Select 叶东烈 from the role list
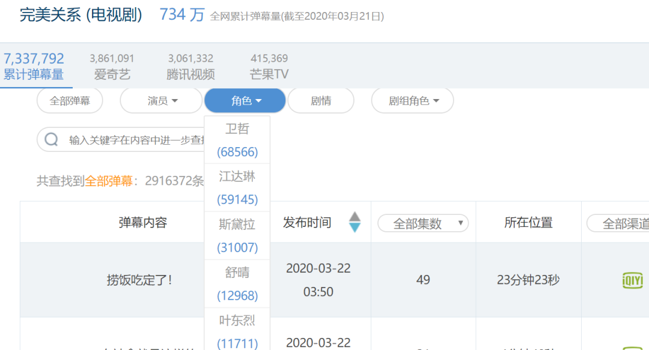The width and height of the screenshot is (649, 350). (237, 330)
